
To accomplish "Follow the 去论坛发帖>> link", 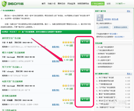I will pos(120,37).
